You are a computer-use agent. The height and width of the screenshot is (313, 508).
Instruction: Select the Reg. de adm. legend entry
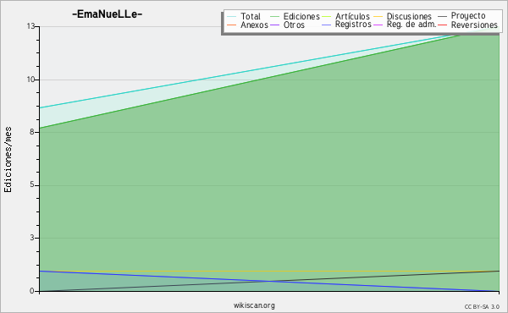pos(405,25)
